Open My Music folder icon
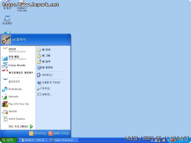Image resolution: width=191 pixels, height=143 pixels. pyautogui.click(x=39, y=62)
